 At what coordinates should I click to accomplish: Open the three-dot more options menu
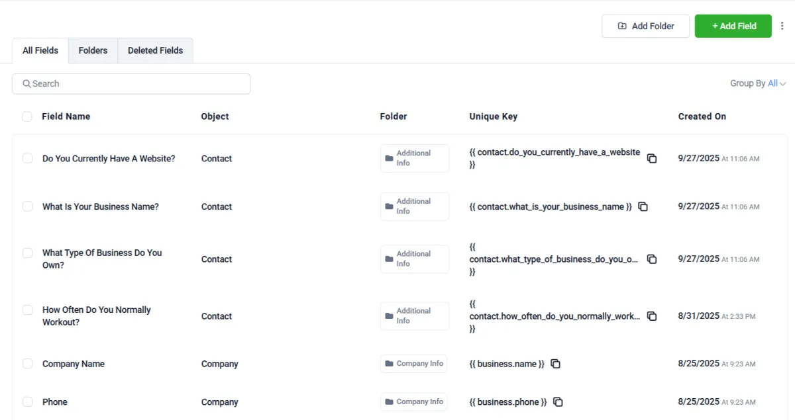click(782, 26)
